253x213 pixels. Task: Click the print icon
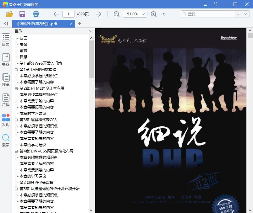click(35, 14)
